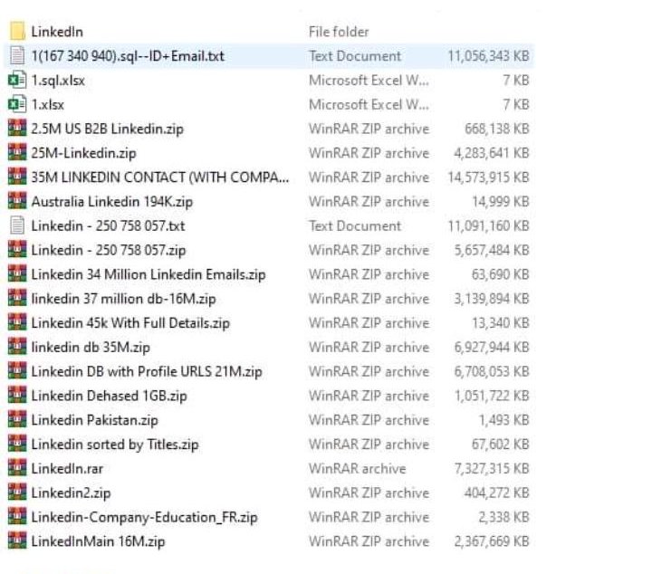
Task: Click the WinRAR icon for 25M-Linkedin.zip
Action: point(15,153)
